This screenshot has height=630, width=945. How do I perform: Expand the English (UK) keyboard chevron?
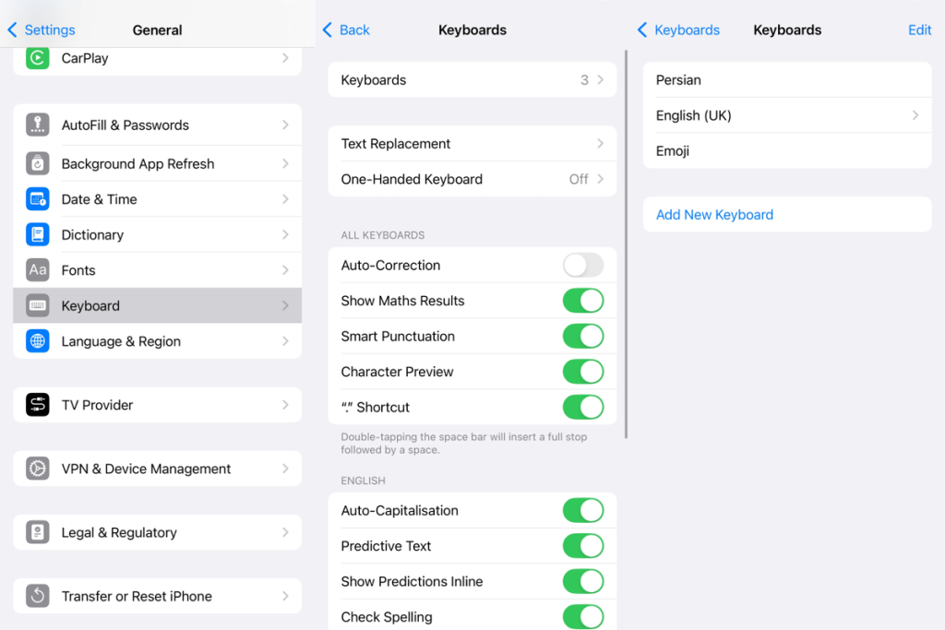tap(915, 115)
